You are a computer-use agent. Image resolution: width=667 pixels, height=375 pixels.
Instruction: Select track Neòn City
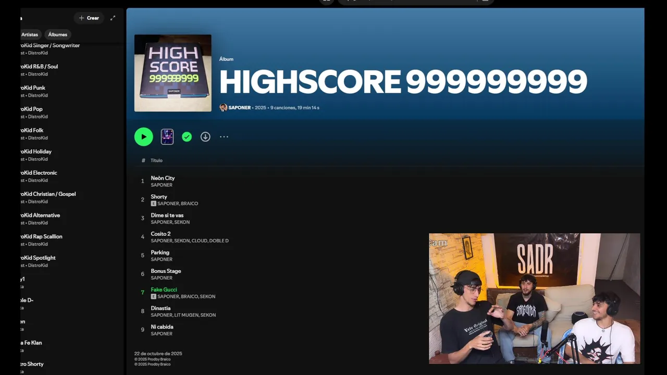point(163,178)
